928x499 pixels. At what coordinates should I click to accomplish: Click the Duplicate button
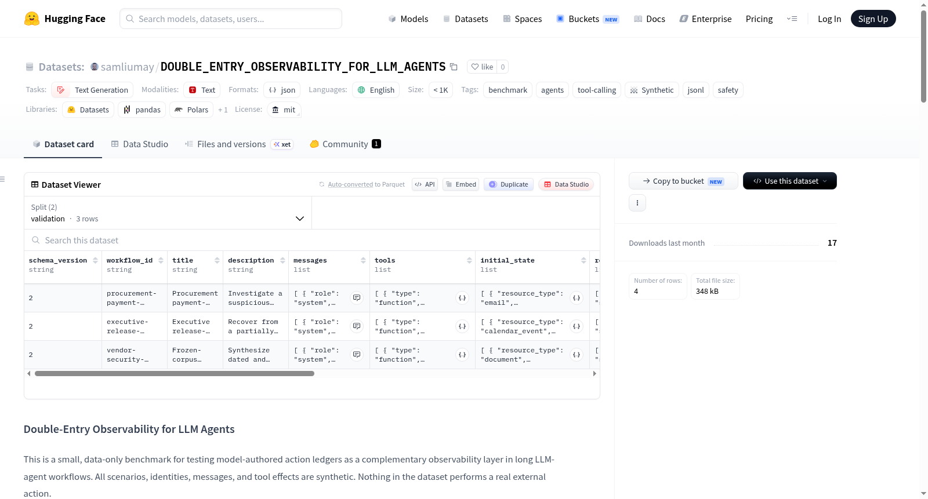pyautogui.click(x=508, y=184)
